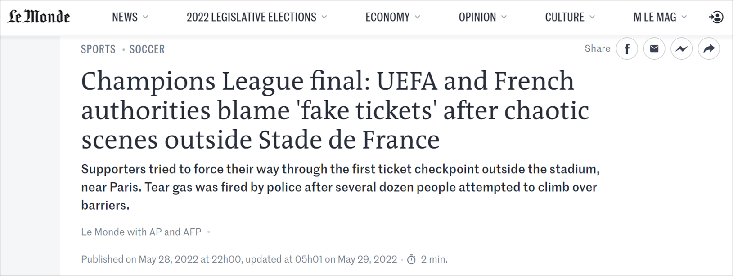
Task: Expand the Culture menu chevron
Action: pyautogui.click(x=592, y=17)
